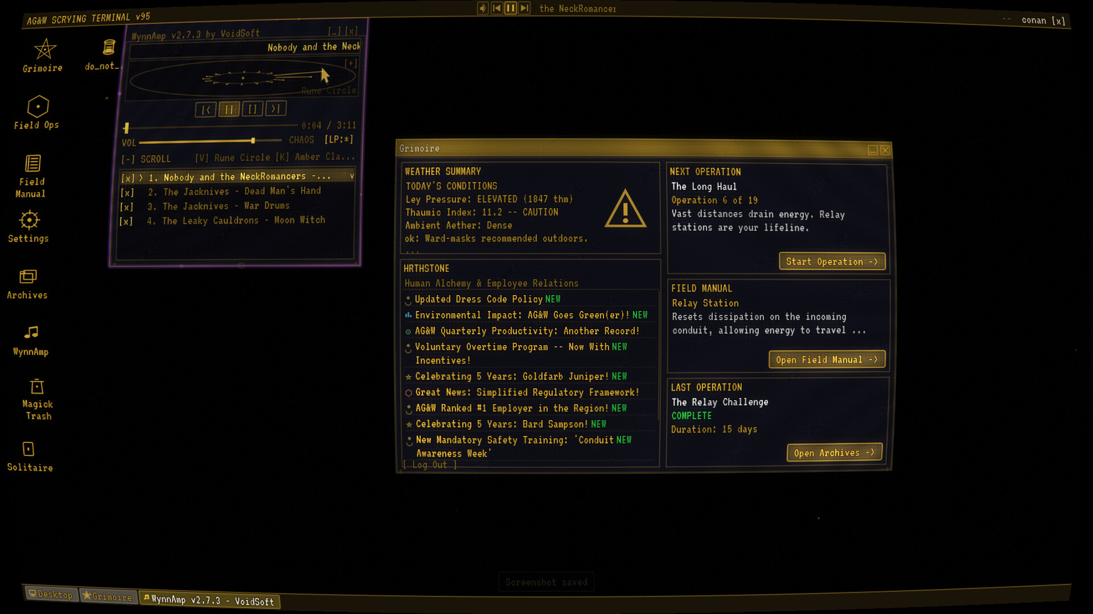The height and width of the screenshot is (614, 1093).
Task: Click WynnAmp previous track button
Action: click(x=206, y=110)
